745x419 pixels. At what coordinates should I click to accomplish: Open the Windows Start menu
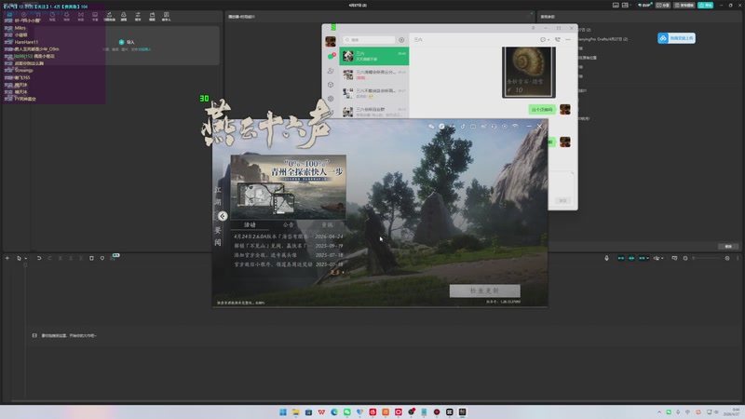point(283,412)
